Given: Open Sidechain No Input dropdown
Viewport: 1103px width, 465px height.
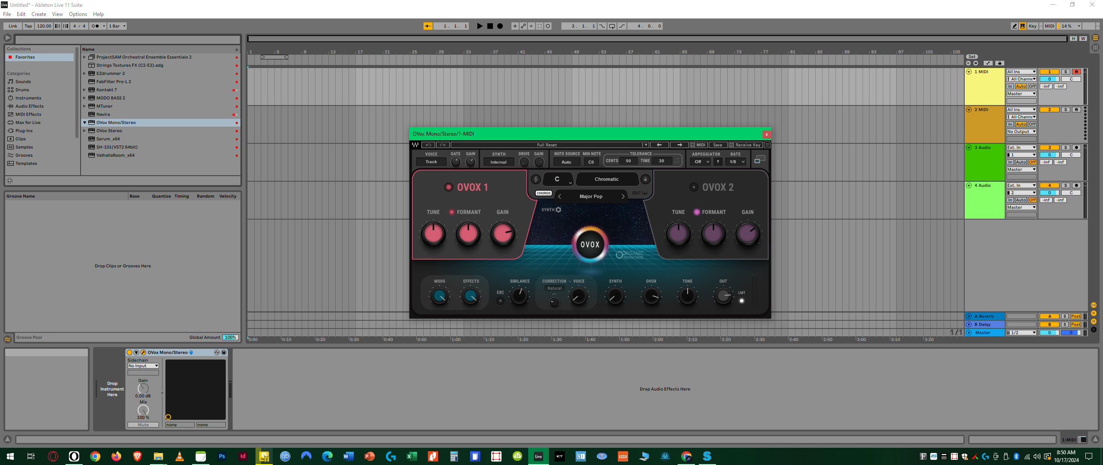Looking at the screenshot, I should tap(143, 366).
